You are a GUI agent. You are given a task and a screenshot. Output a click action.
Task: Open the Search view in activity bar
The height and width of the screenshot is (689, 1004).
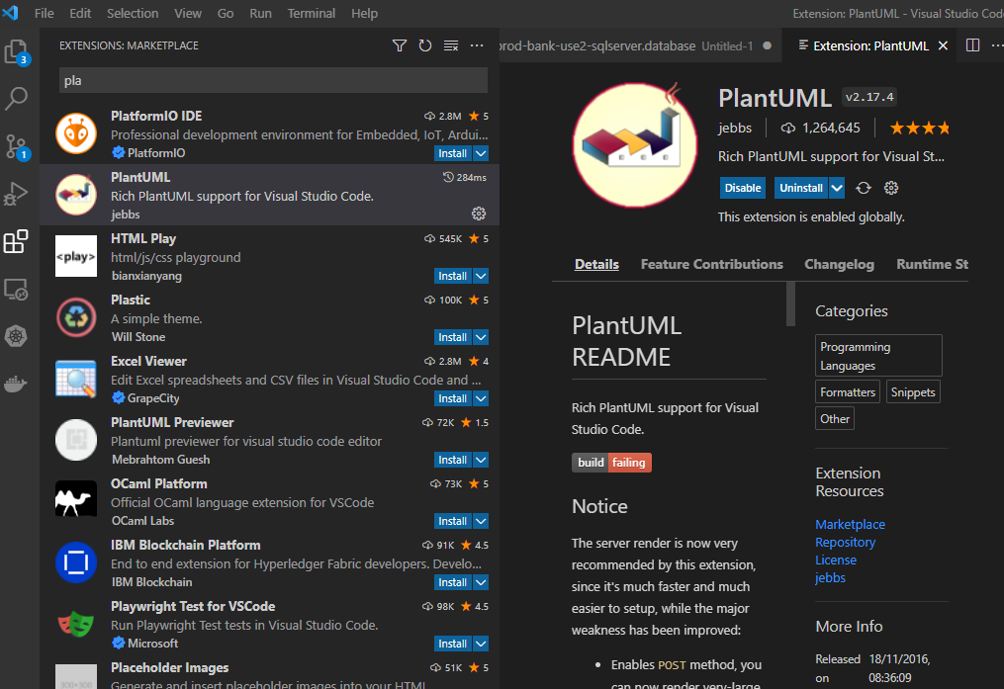coord(17,98)
